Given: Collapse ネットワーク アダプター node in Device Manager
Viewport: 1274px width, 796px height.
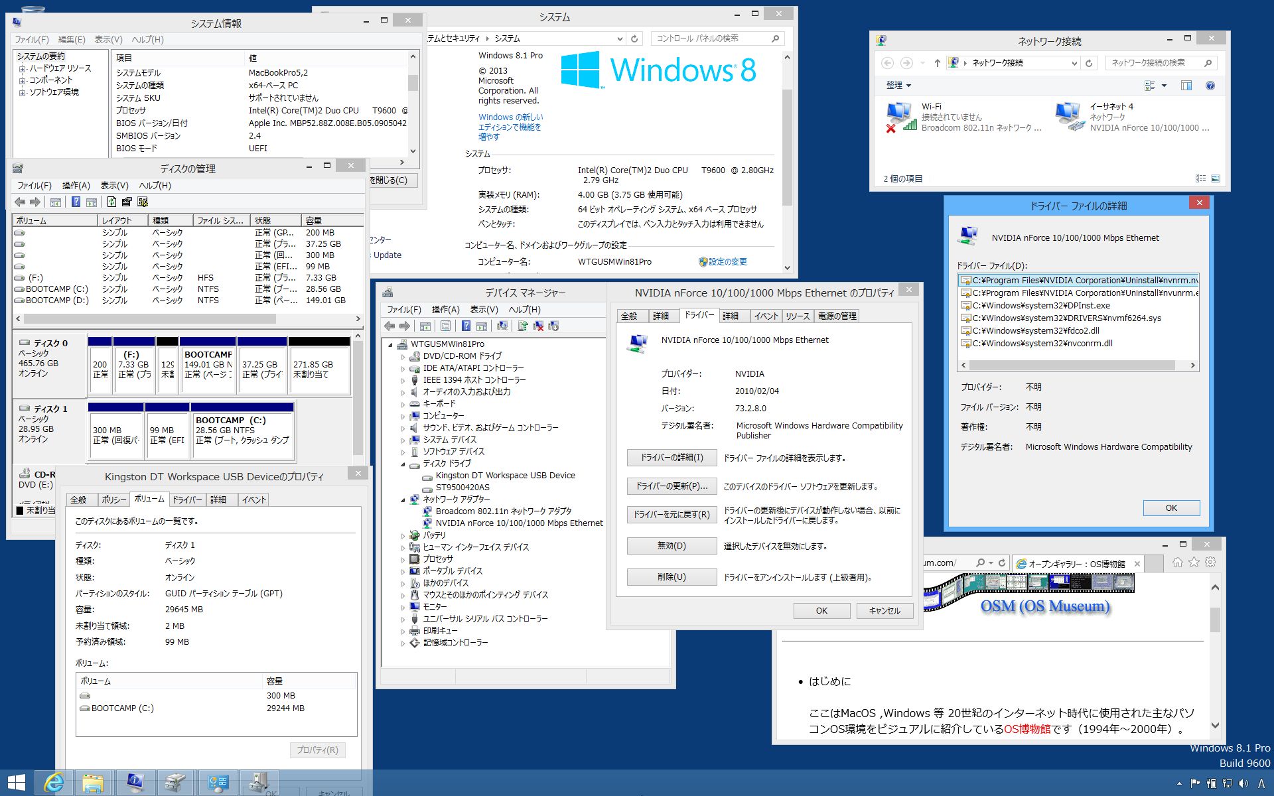Looking at the screenshot, I should (403, 499).
